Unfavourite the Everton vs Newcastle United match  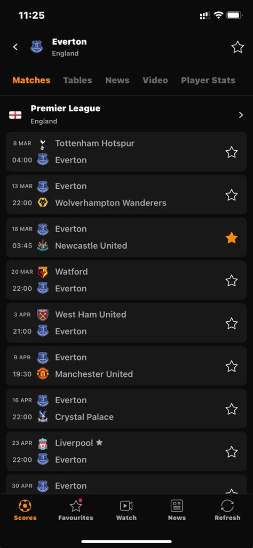tap(232, 238)
